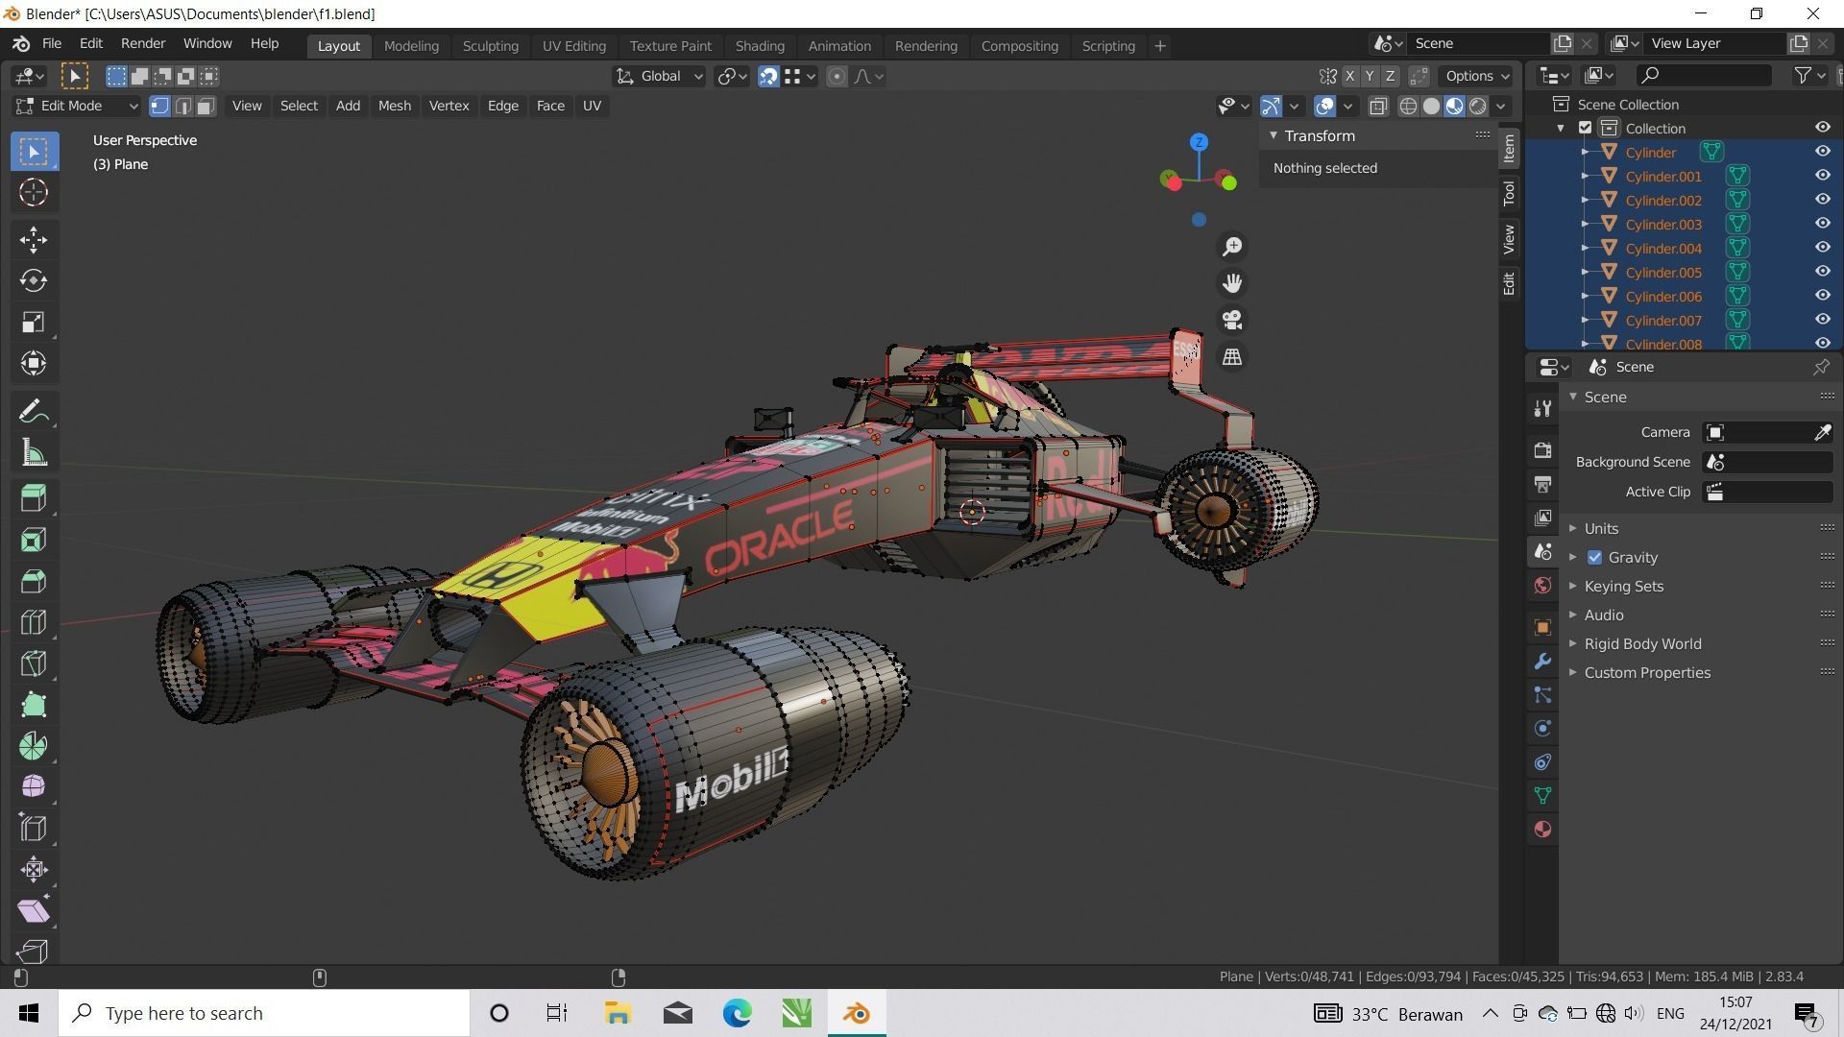Select the Poly Build tool
Image resolution: width=1844 pixels, height=1037 pixels.
(34, 705)
